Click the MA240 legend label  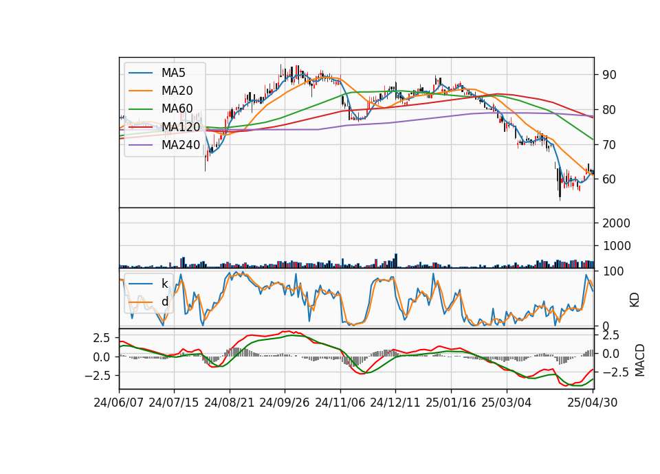[x=181, y=145]
